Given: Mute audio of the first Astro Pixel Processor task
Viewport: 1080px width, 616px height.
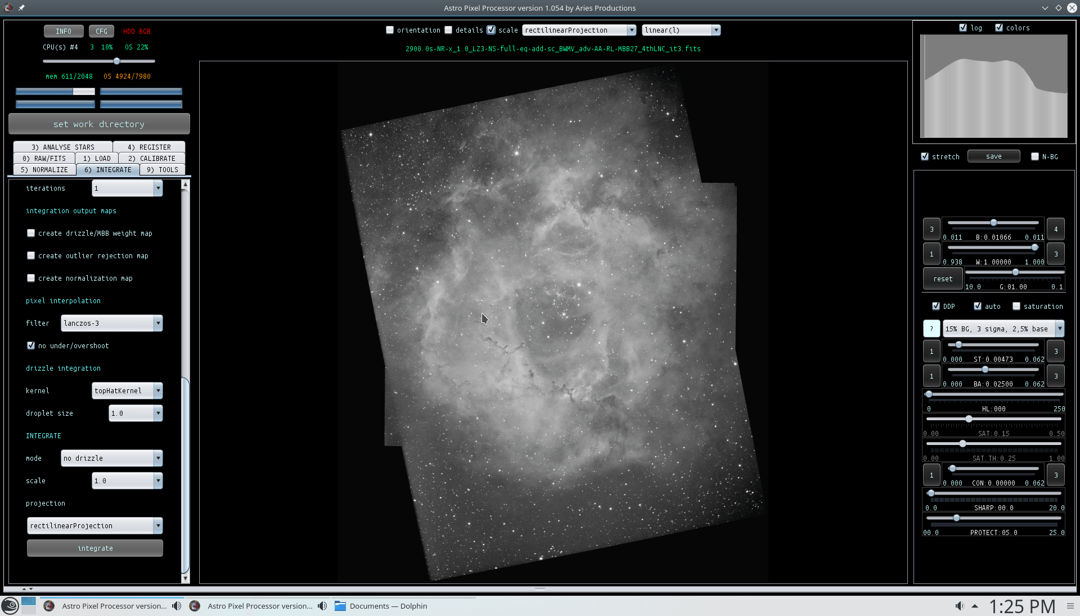Looking at the screenshot, I should tap(177, 606).
